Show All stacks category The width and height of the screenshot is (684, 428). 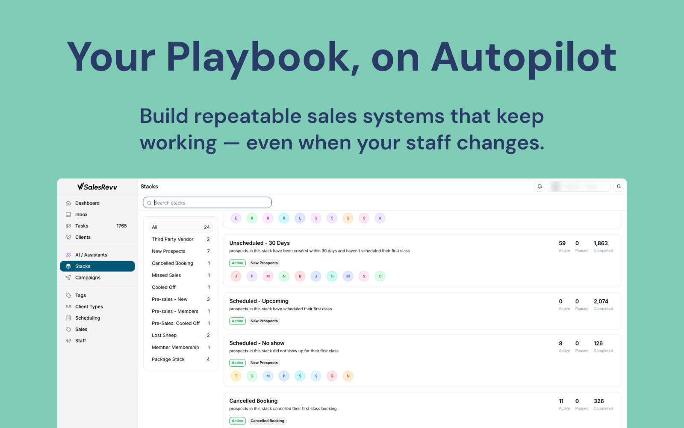(180, 227)
